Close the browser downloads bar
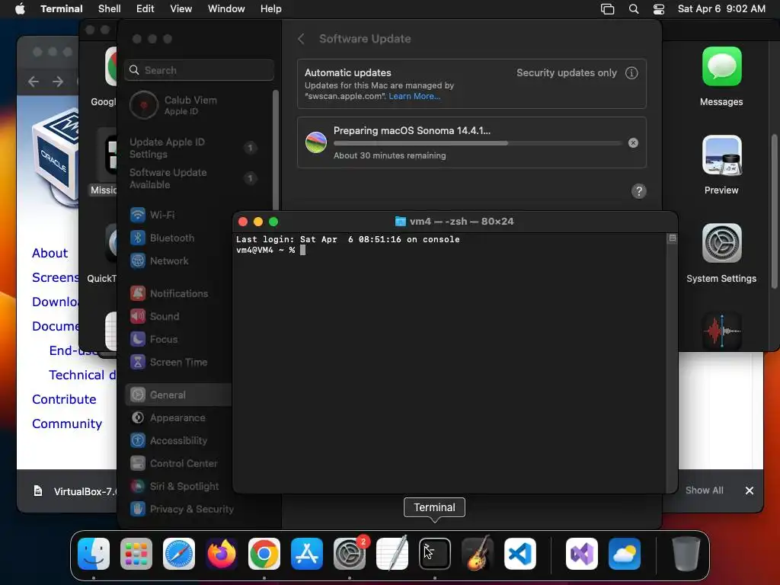Image resolution: width=780 pixels, height=585 pixels. (x=750, y=491)
